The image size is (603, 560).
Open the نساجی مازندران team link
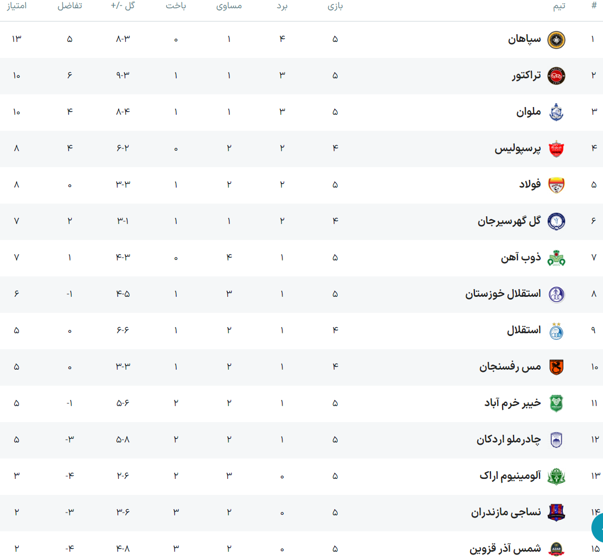(x=506, y=513)
